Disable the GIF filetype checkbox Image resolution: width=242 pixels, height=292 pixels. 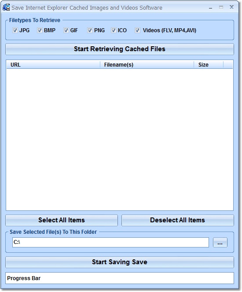coord(66,30)
